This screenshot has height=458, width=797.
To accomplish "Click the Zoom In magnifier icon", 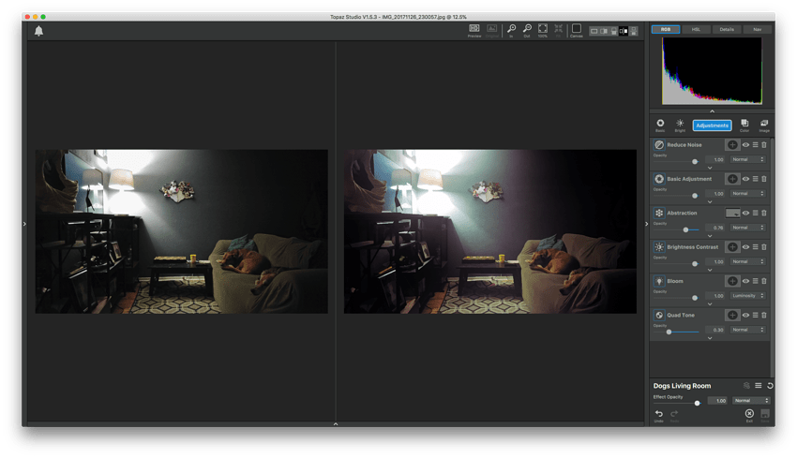I will pyautogui.click(x=511, y=30).
